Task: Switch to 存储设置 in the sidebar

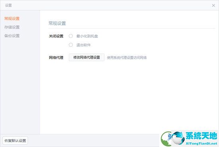Action: point(12,27)
